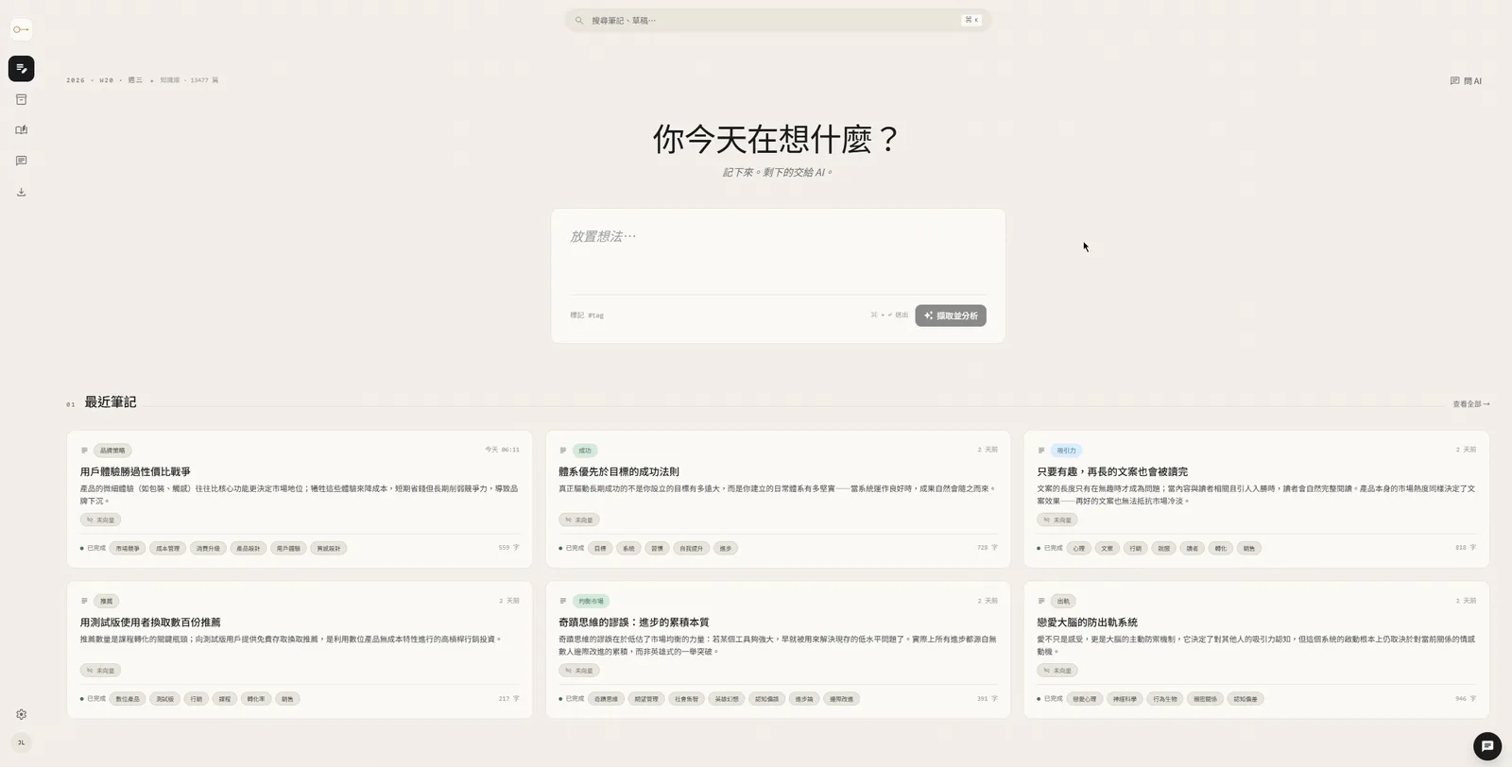Open the 查看全部 link
Screen dimensions: 1512x767
click(1470, 404)
